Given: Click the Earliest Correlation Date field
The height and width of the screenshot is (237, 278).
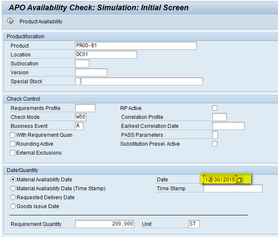Looking at the screenshot, I should 229,126.
